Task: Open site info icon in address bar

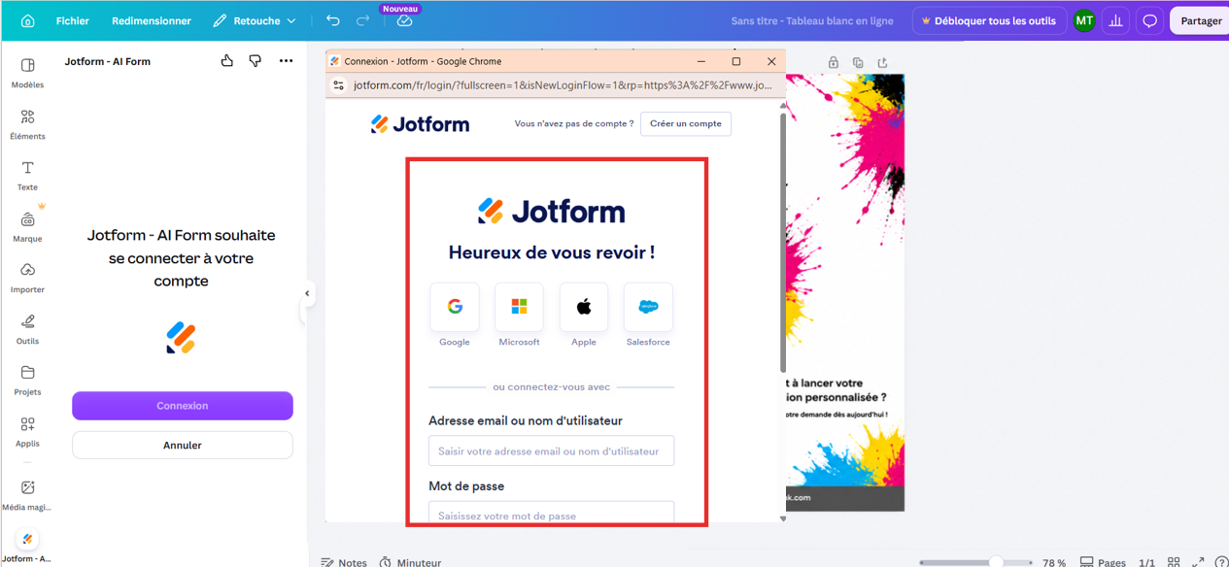Action: (338, 85)
